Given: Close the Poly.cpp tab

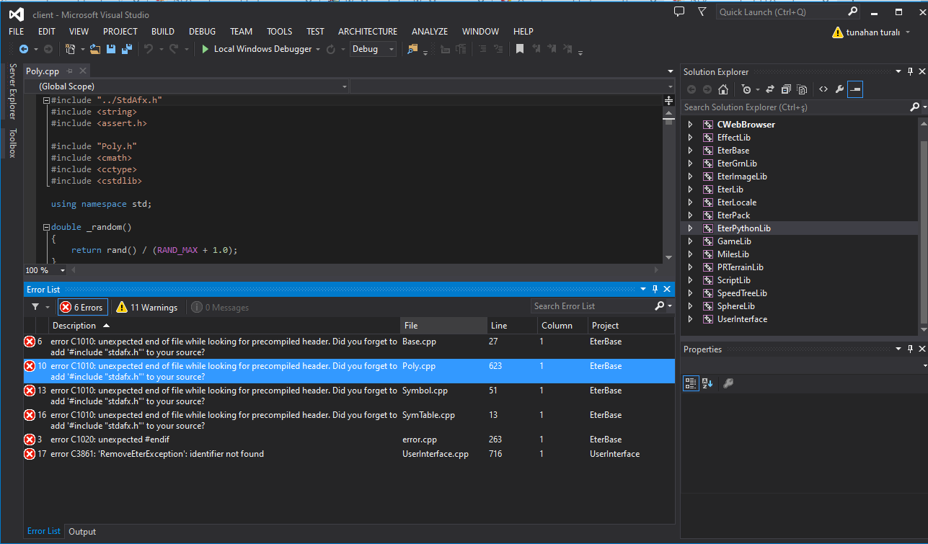Looking at the screenshot, I should coord(83,71).
